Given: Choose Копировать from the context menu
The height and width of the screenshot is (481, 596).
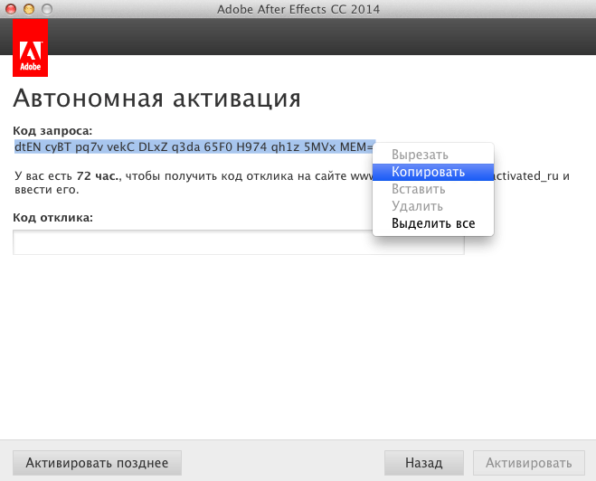Looking at the screenshot, I should tap(433, 172).
